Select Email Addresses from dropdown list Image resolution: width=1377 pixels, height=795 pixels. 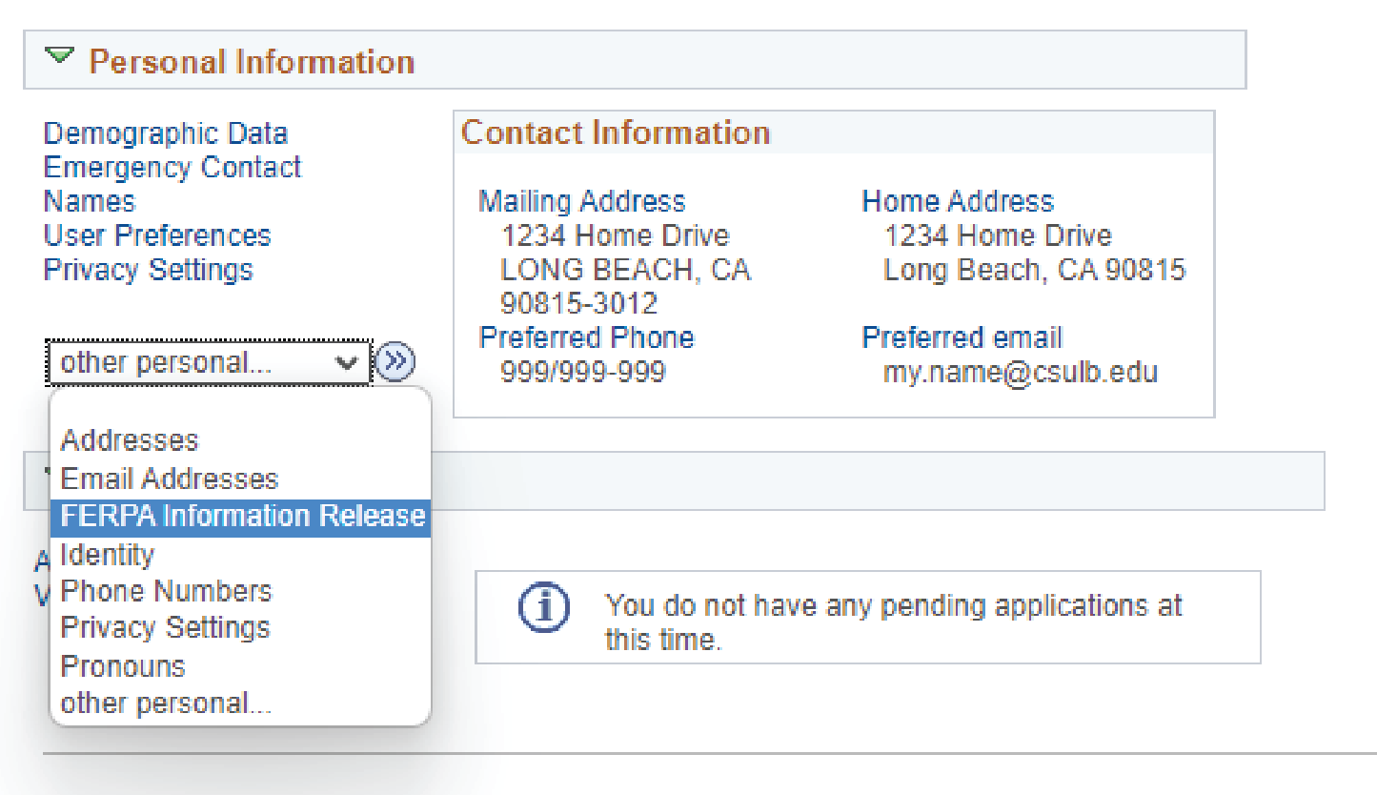tap(170, 479)
